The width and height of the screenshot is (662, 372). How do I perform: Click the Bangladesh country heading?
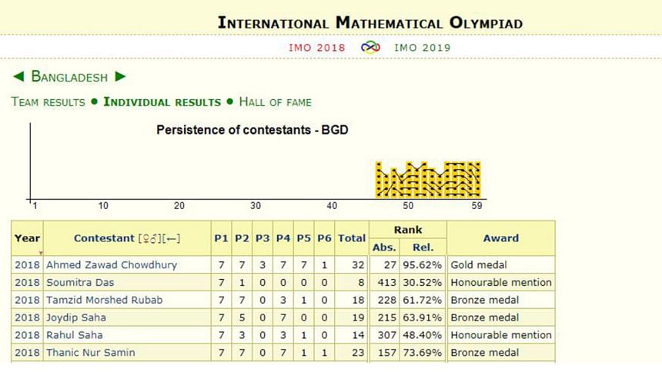tap(69, 77)
